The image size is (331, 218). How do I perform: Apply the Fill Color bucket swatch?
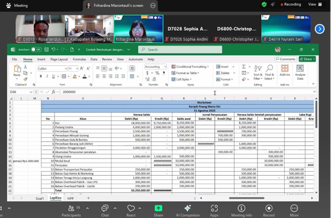(x=75, y=76)
